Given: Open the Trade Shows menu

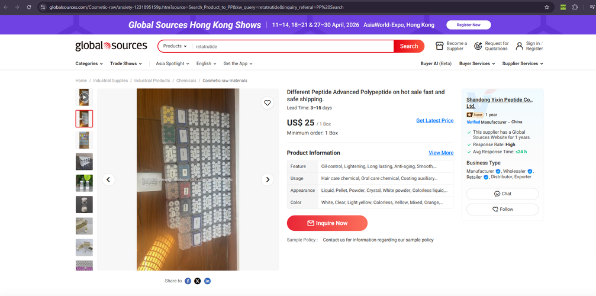Looking at the screenshot, I should 126,63.
